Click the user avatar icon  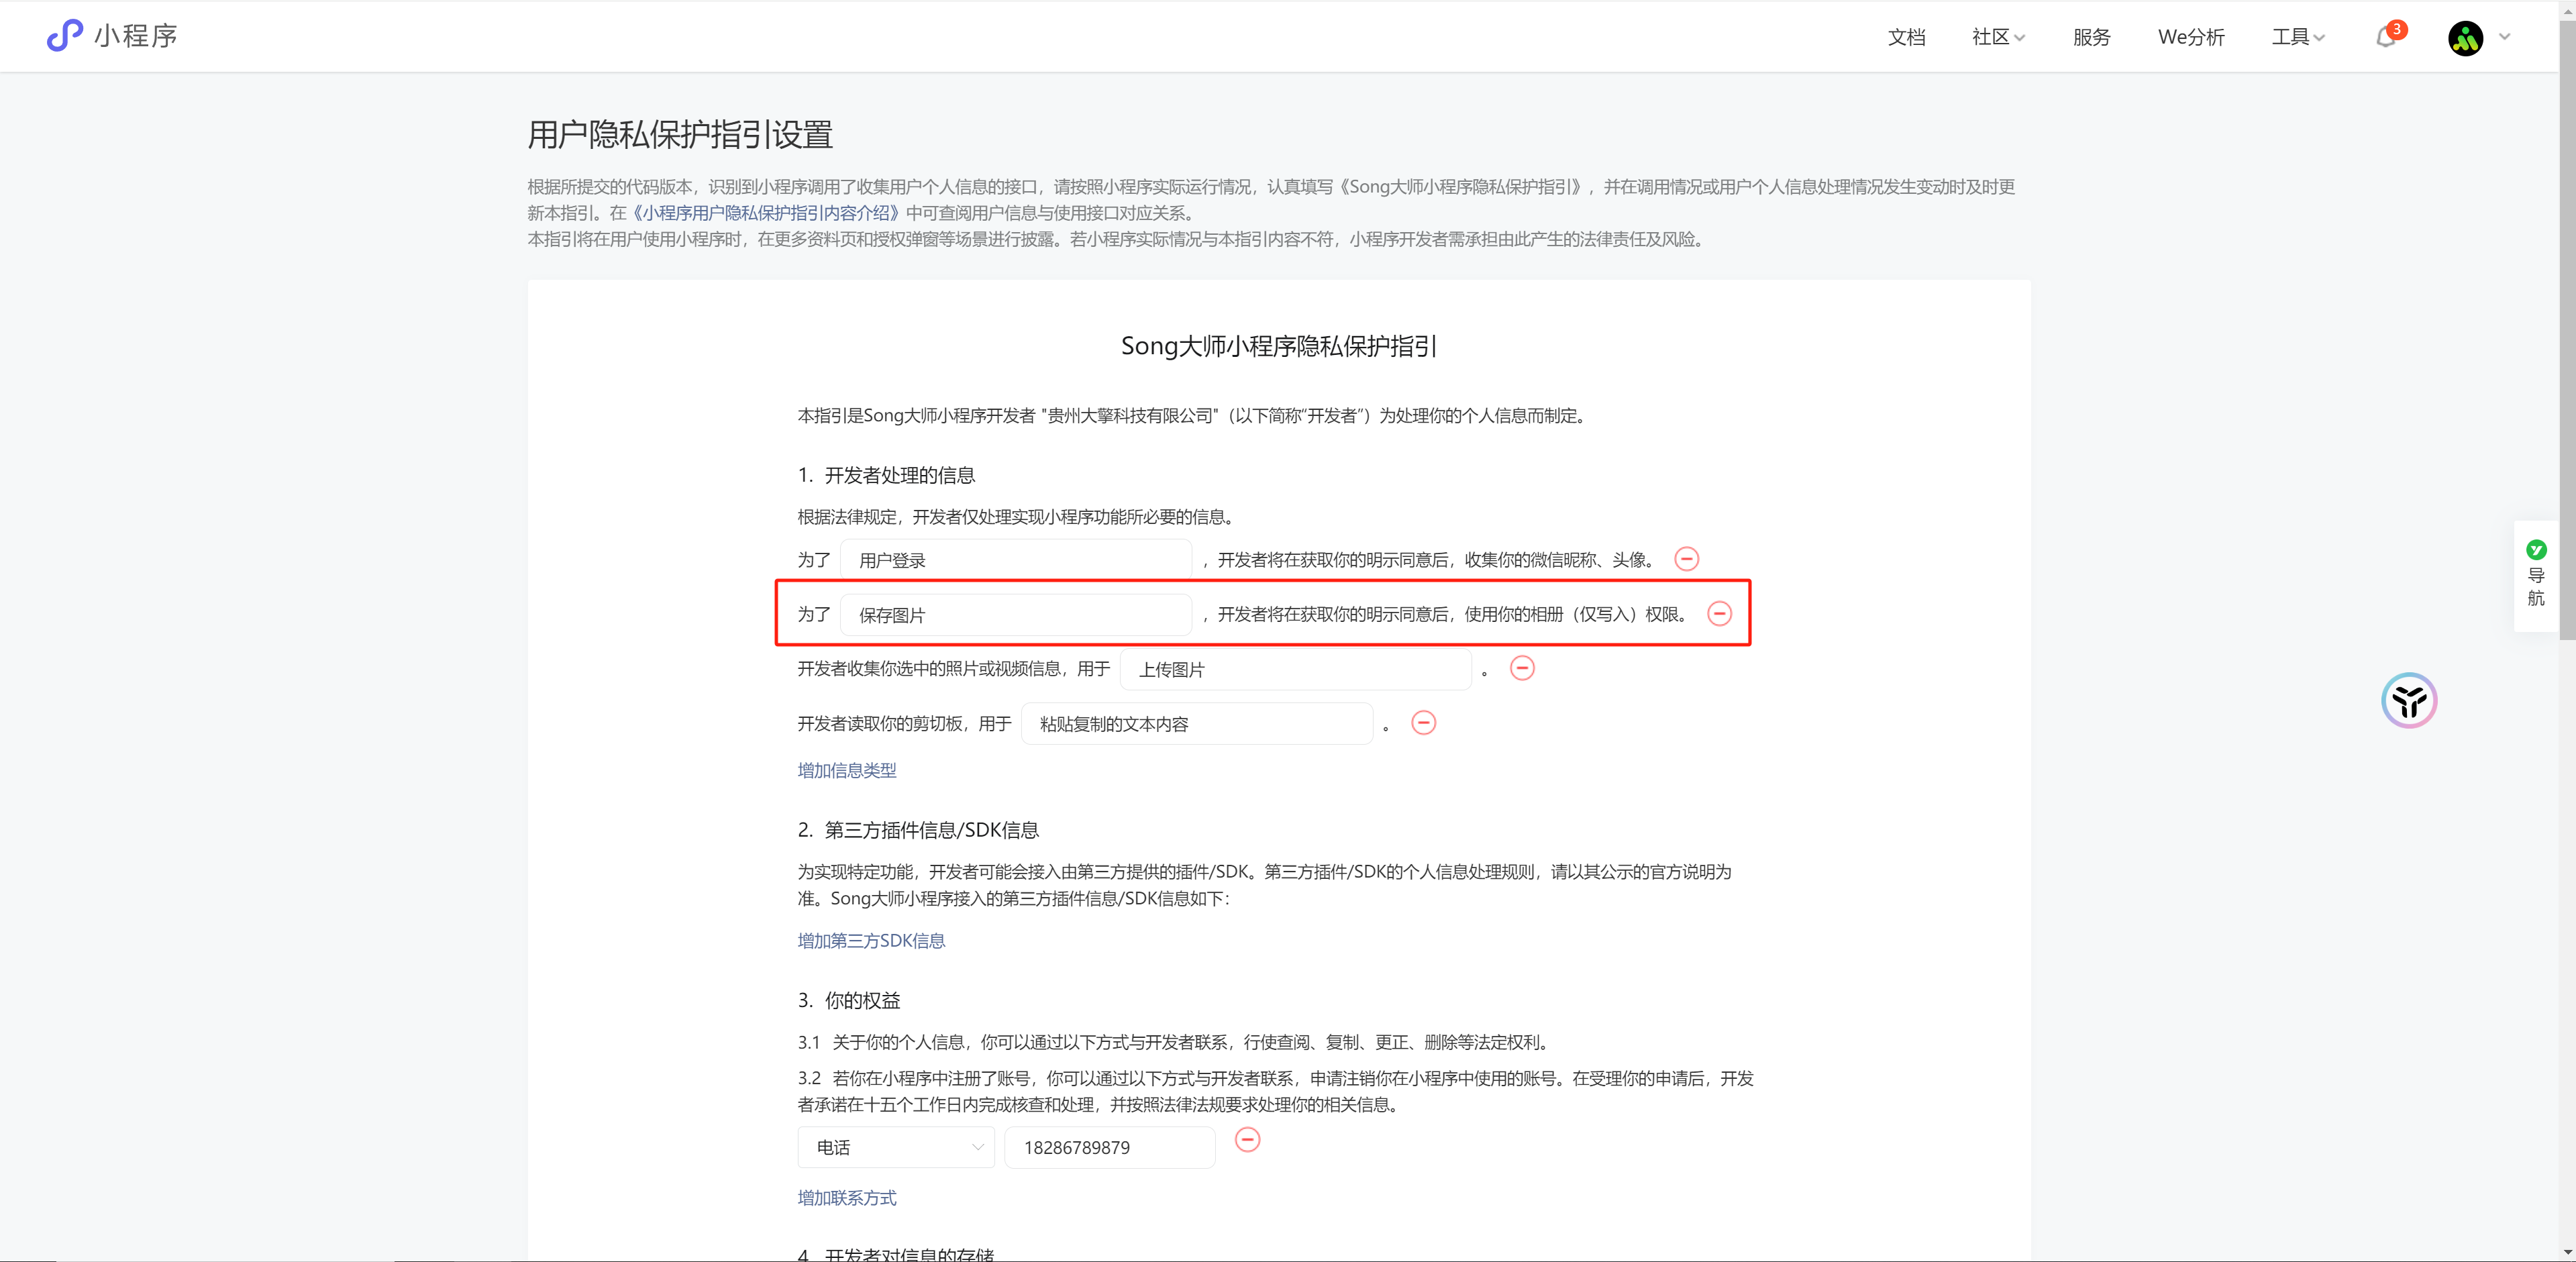coord(2465,38)
